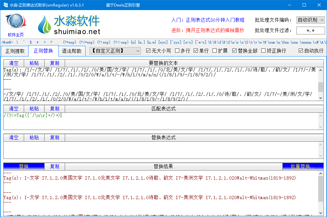
Task: Open the 批处理文件编码 自动识别 dropdown
Action: pos(310,20)
